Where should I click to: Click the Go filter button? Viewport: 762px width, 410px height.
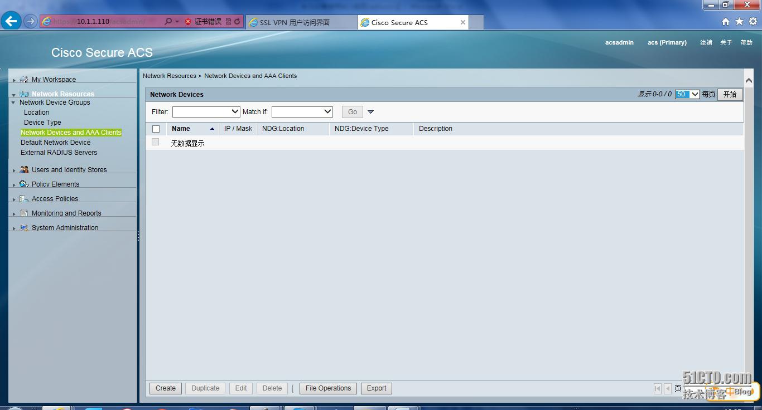[353, 112]
